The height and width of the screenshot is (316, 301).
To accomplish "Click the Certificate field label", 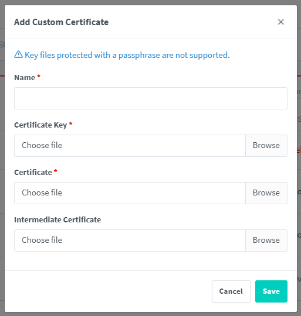I will pyautogui.click(x=33, y=173).
